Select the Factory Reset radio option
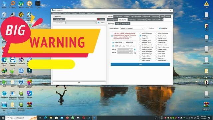 pos(156,36)
